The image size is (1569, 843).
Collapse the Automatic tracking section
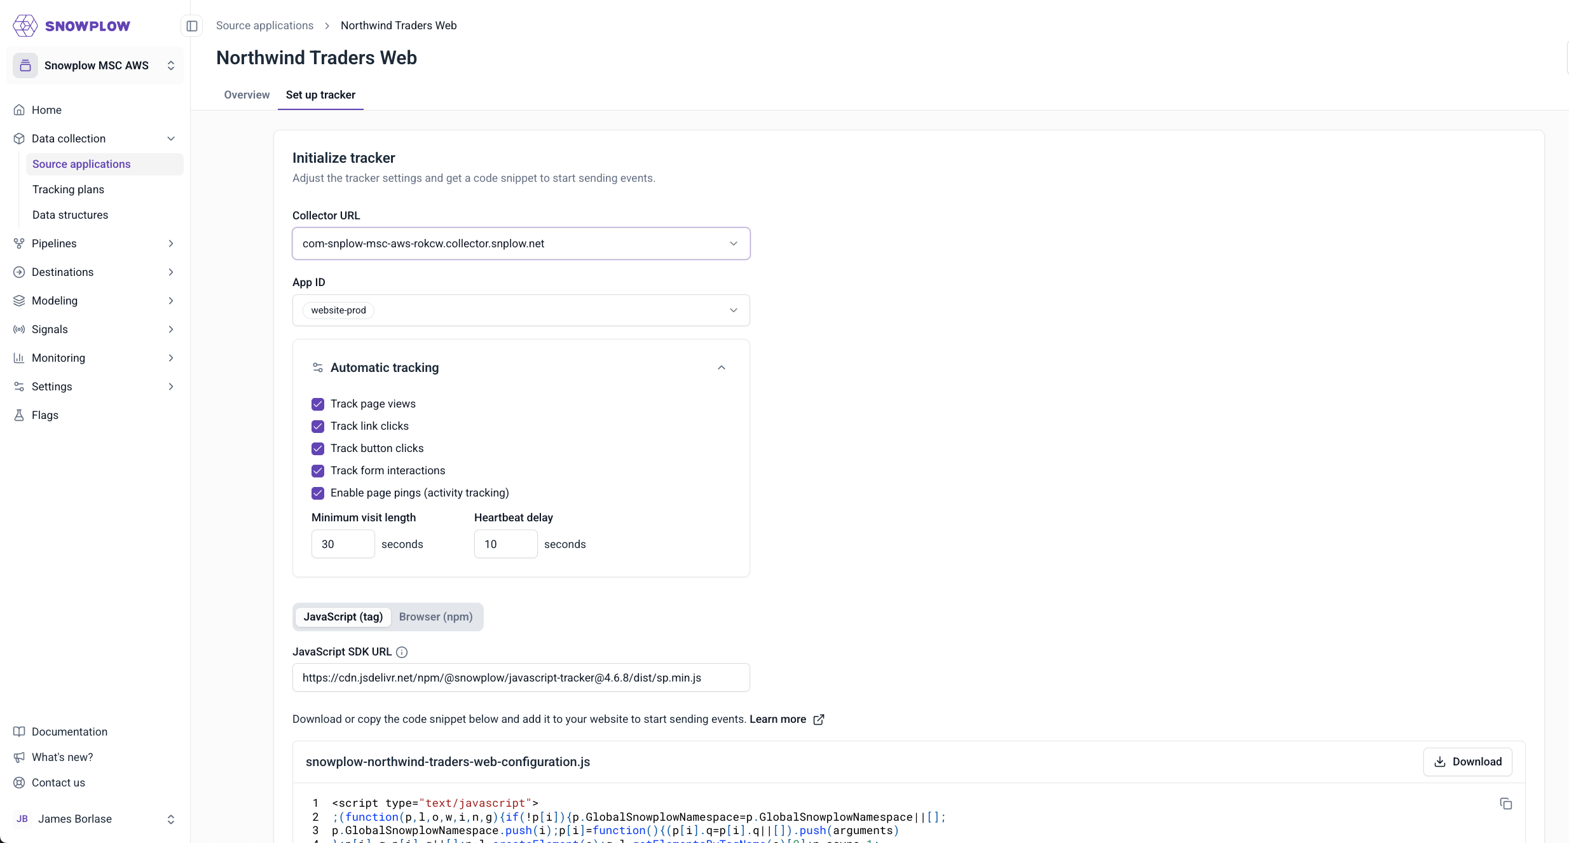[721, 368]
